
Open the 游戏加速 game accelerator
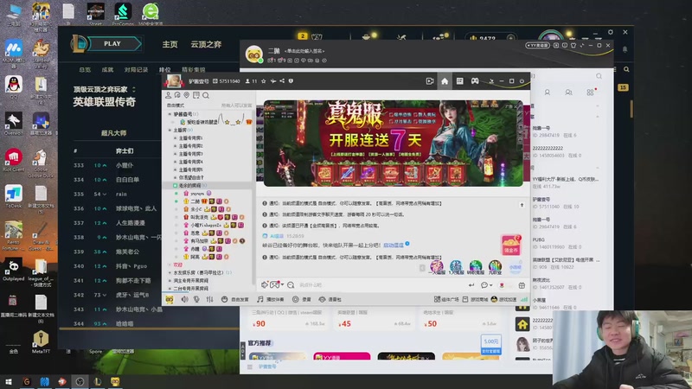click(x=503, y=299)
